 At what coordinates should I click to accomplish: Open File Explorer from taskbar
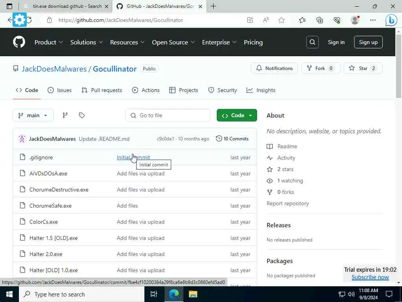point(193,294)
